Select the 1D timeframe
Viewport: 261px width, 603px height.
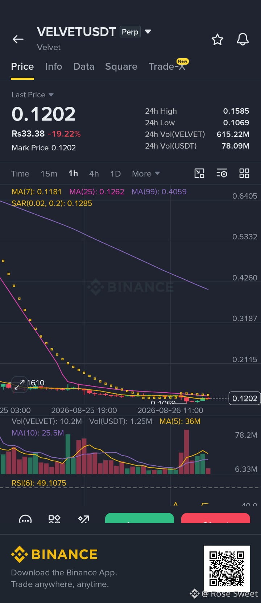point(115,174)
